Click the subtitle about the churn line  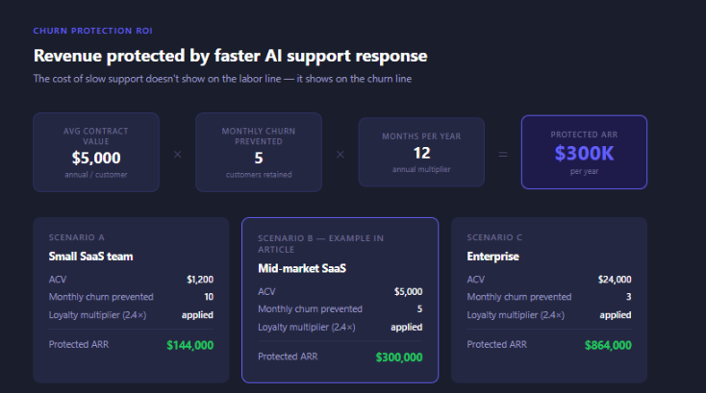coord(222,79)
